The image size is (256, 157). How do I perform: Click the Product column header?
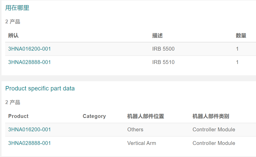click(18, 116)
